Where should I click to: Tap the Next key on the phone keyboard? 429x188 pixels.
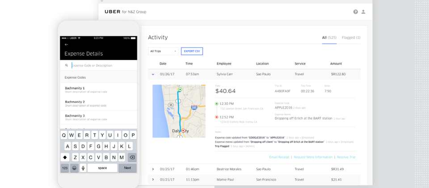point(127,168)
